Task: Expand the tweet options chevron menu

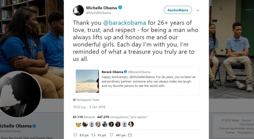Action: (x=198, y=10)
